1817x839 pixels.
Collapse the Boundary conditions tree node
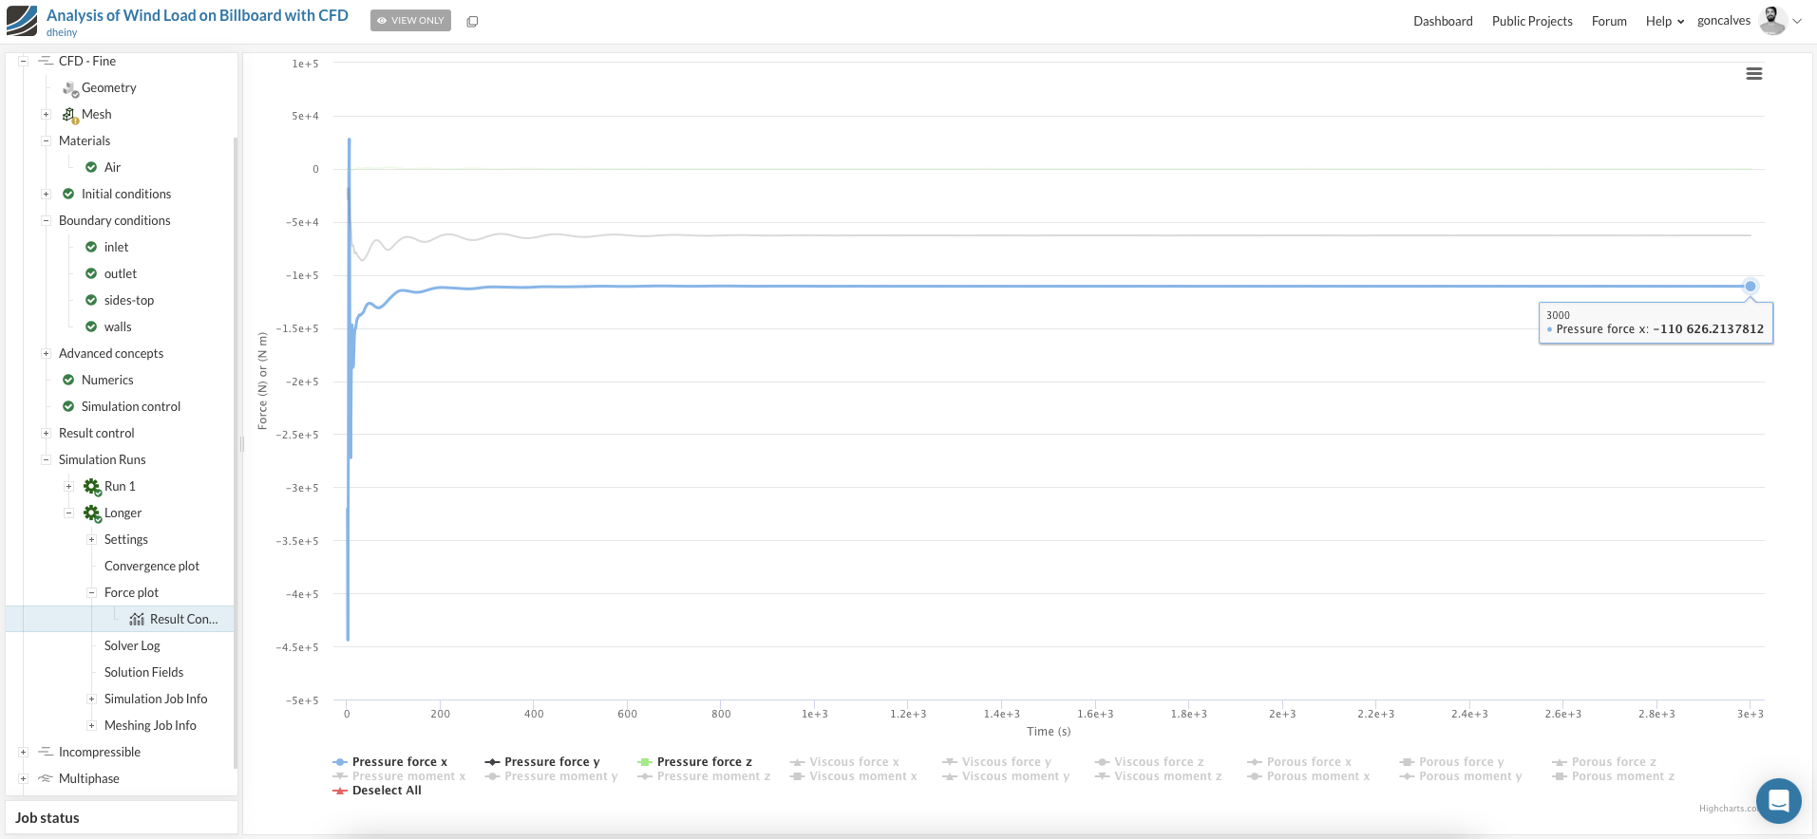coord(46,220)
